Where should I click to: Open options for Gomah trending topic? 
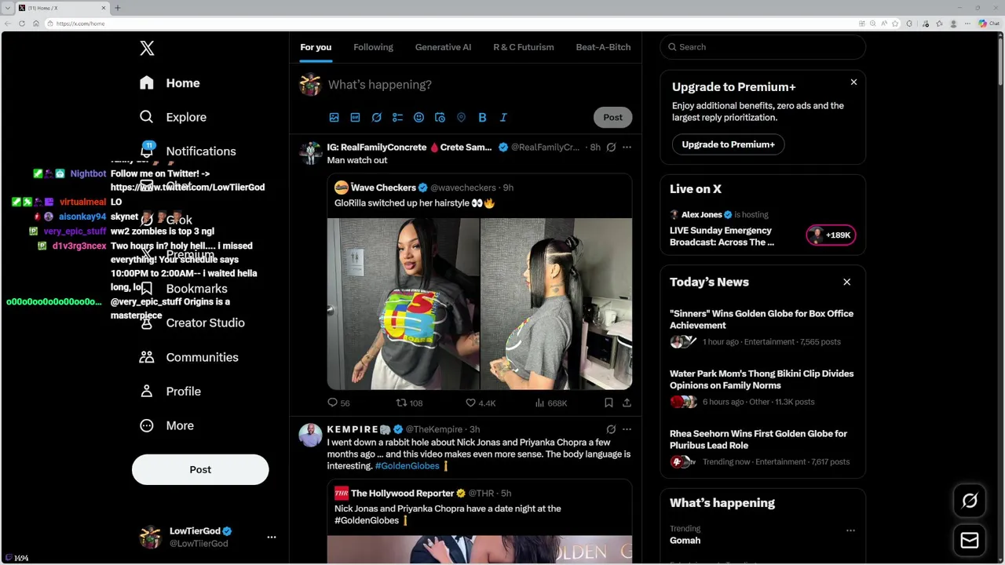coord(850,530)
